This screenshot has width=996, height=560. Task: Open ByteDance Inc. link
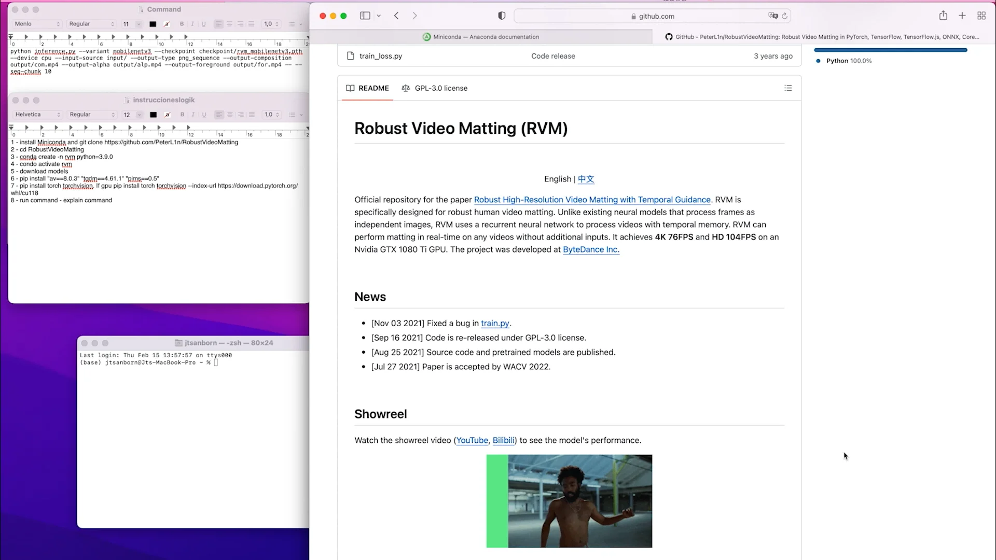[591, 249]
